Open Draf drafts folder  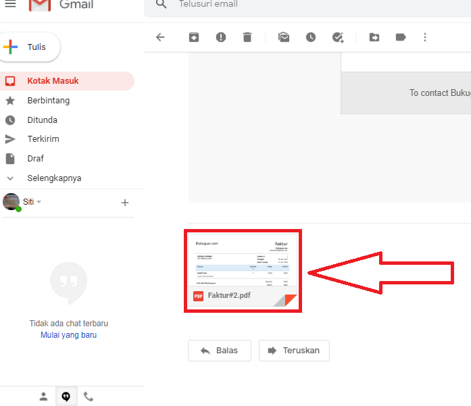(35, 158)
